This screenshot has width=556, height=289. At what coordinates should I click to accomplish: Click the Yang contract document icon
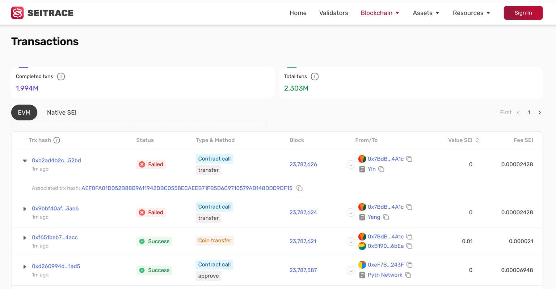click(362, 217)
